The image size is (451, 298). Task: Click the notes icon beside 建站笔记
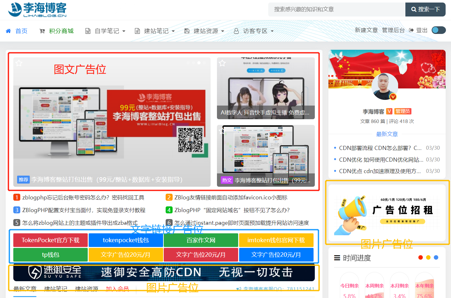point(137,31)
